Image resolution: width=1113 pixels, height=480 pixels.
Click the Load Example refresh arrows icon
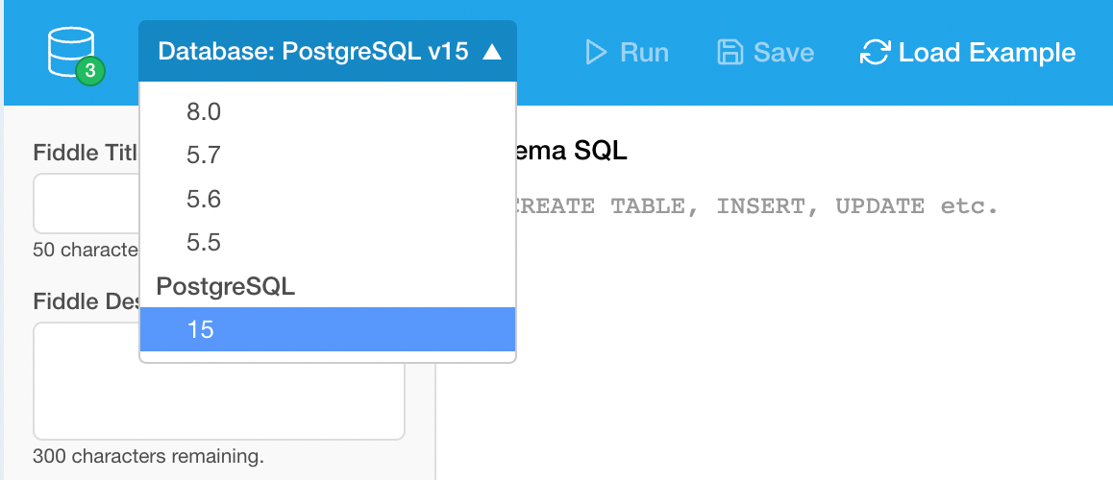tap(875, 52)
